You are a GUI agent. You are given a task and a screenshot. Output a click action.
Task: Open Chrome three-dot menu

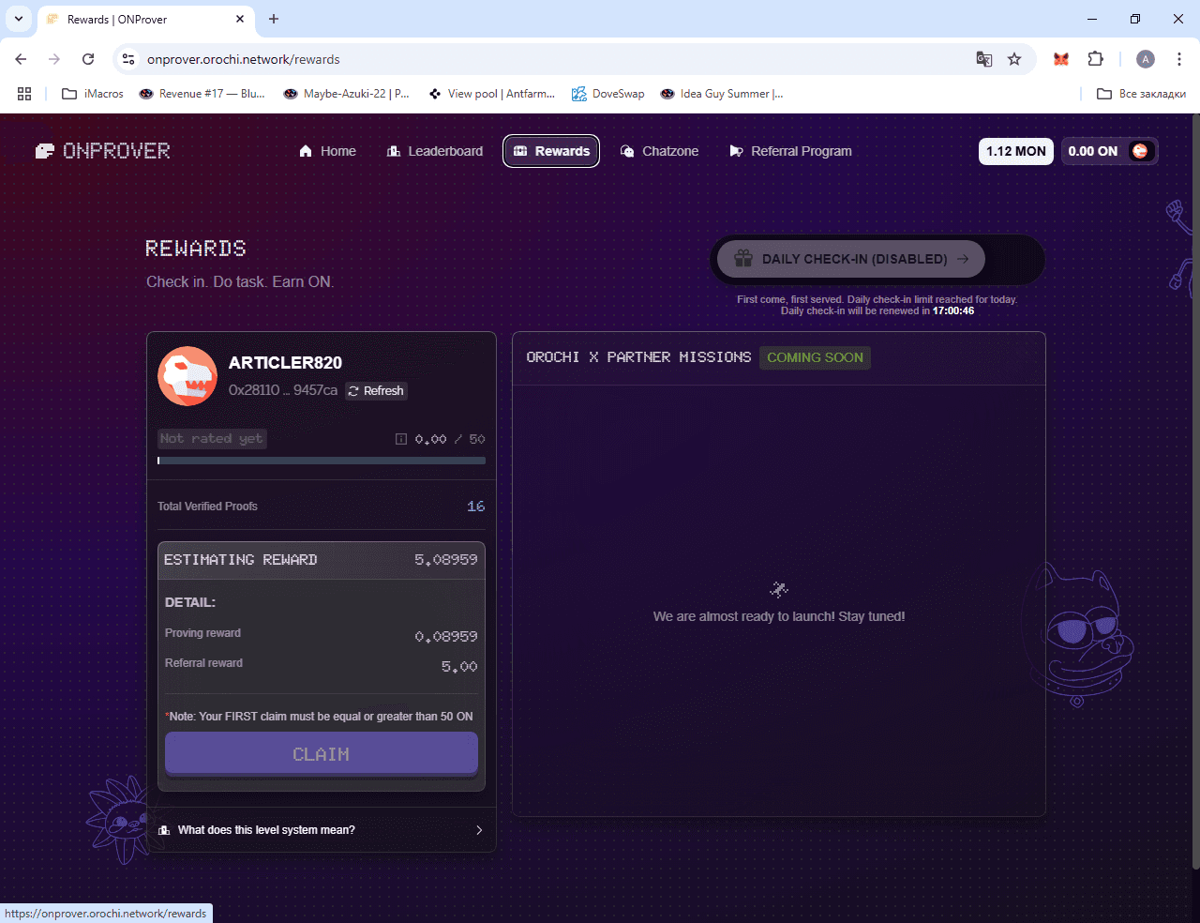pos(1179,59)
